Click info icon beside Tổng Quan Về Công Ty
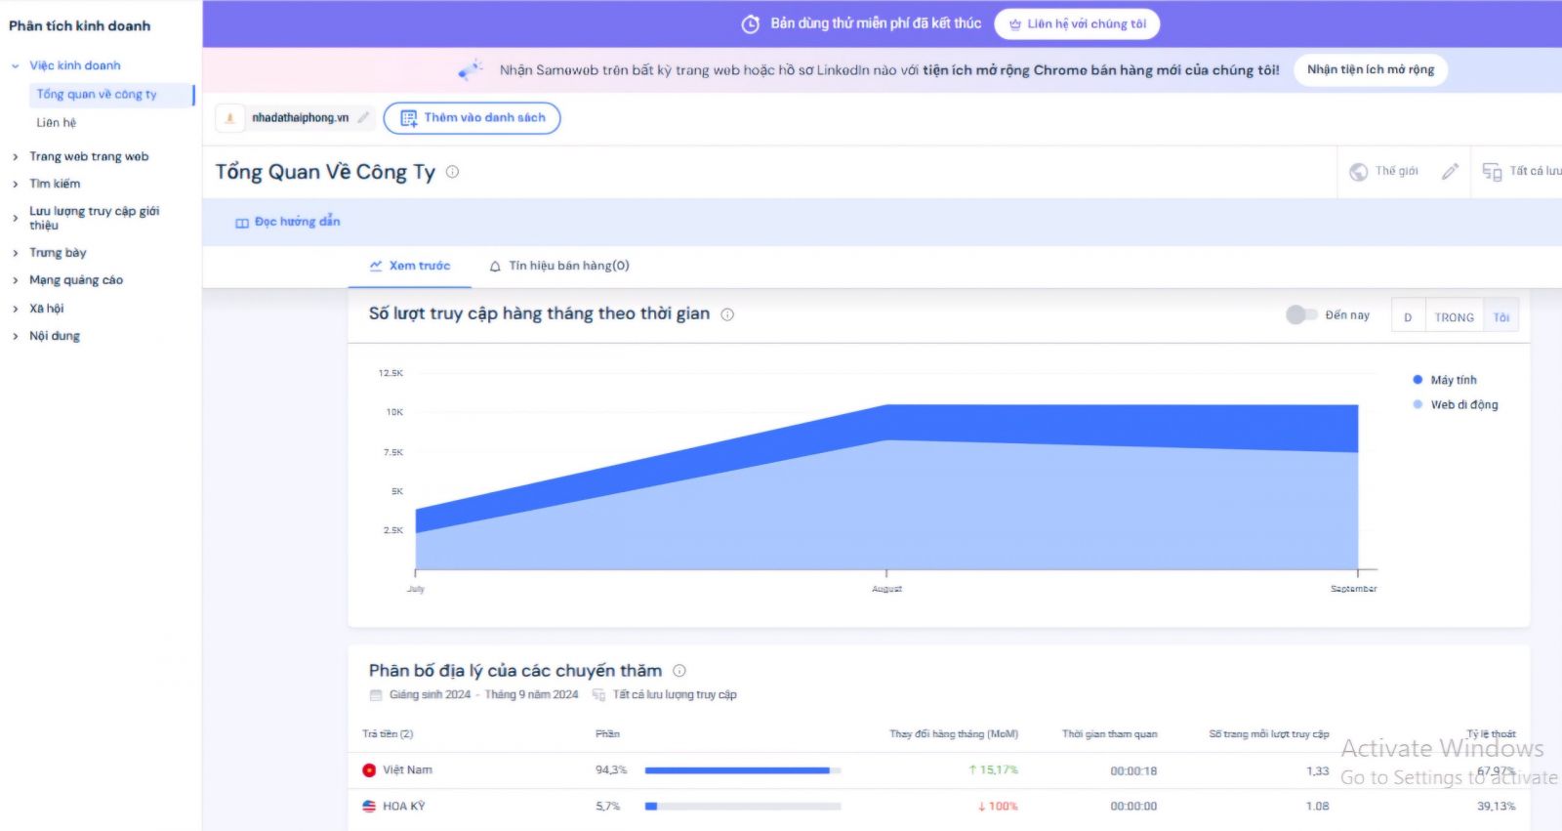The width and height of the screenshot is (1562, 831). pyautogui.click(x=452, y=172)
